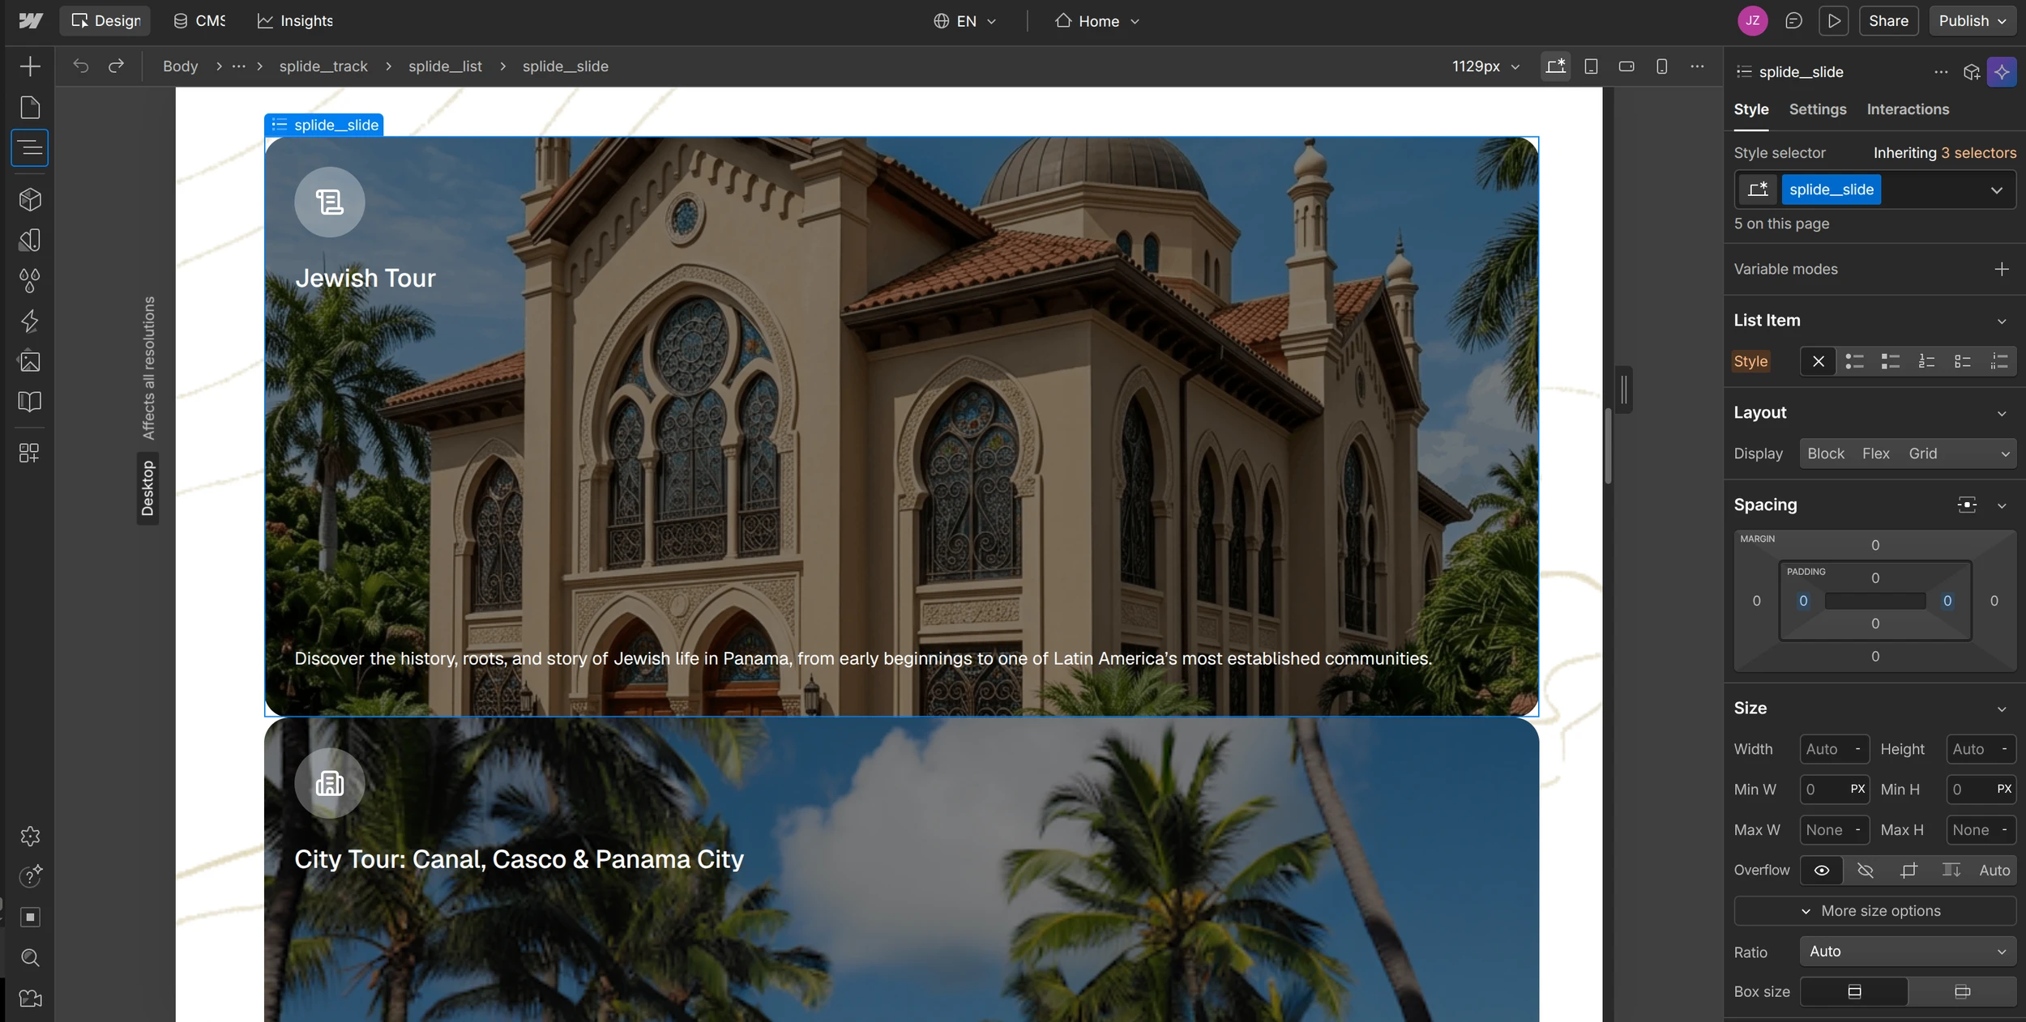This screenshot has height=1022, width=2026.
Task: Expand More size options
Action: (1874, 911)
